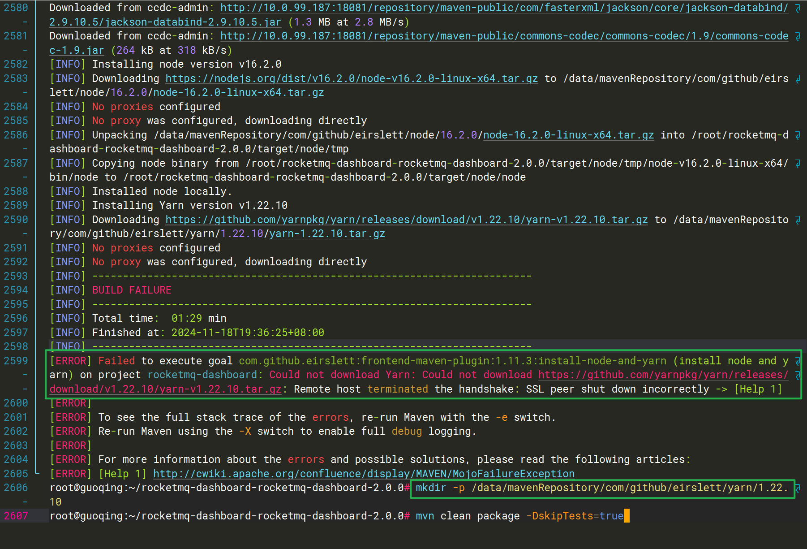This screenshot has width=807, height=549.
Task: Click 'No proxies configured' on line 2584
Action: (x=156, y=107)
